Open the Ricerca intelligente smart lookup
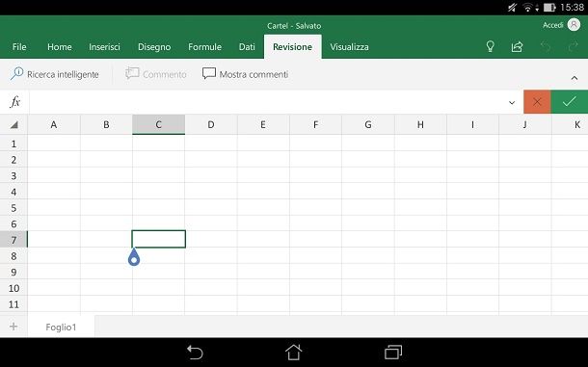Screen dimensions: 588x367 [x=55, y=74]
